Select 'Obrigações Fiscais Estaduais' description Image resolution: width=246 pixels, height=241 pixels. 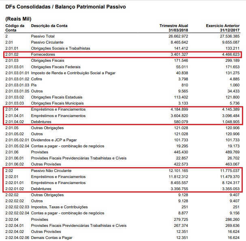pos(56,97)
